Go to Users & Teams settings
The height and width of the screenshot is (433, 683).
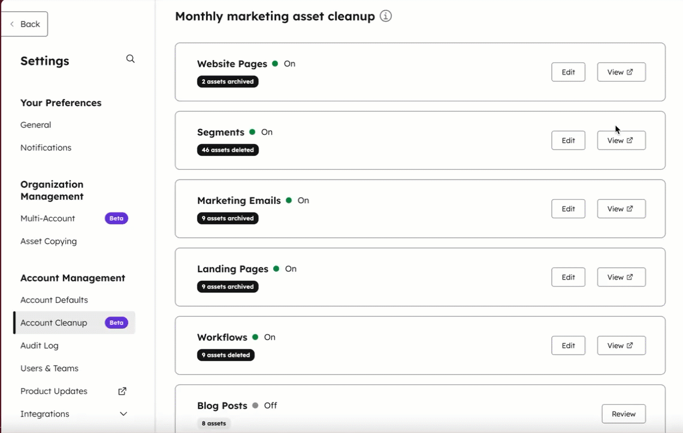tap(49, 368)
